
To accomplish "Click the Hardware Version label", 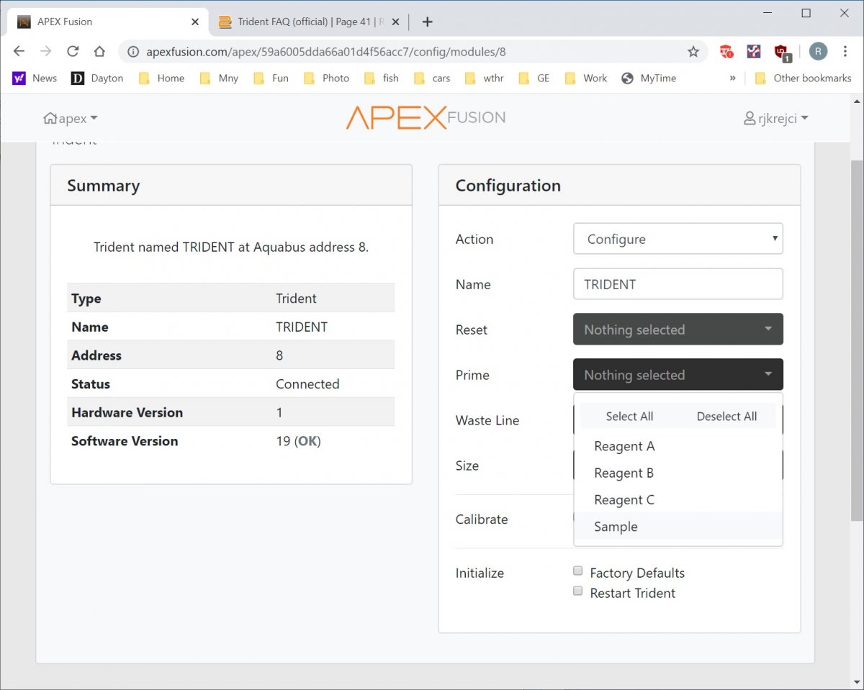I will 127,412.
